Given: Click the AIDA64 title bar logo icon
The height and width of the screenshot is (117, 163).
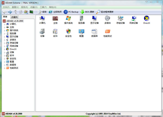Looking at the screenshot, I should click(3, 3).
